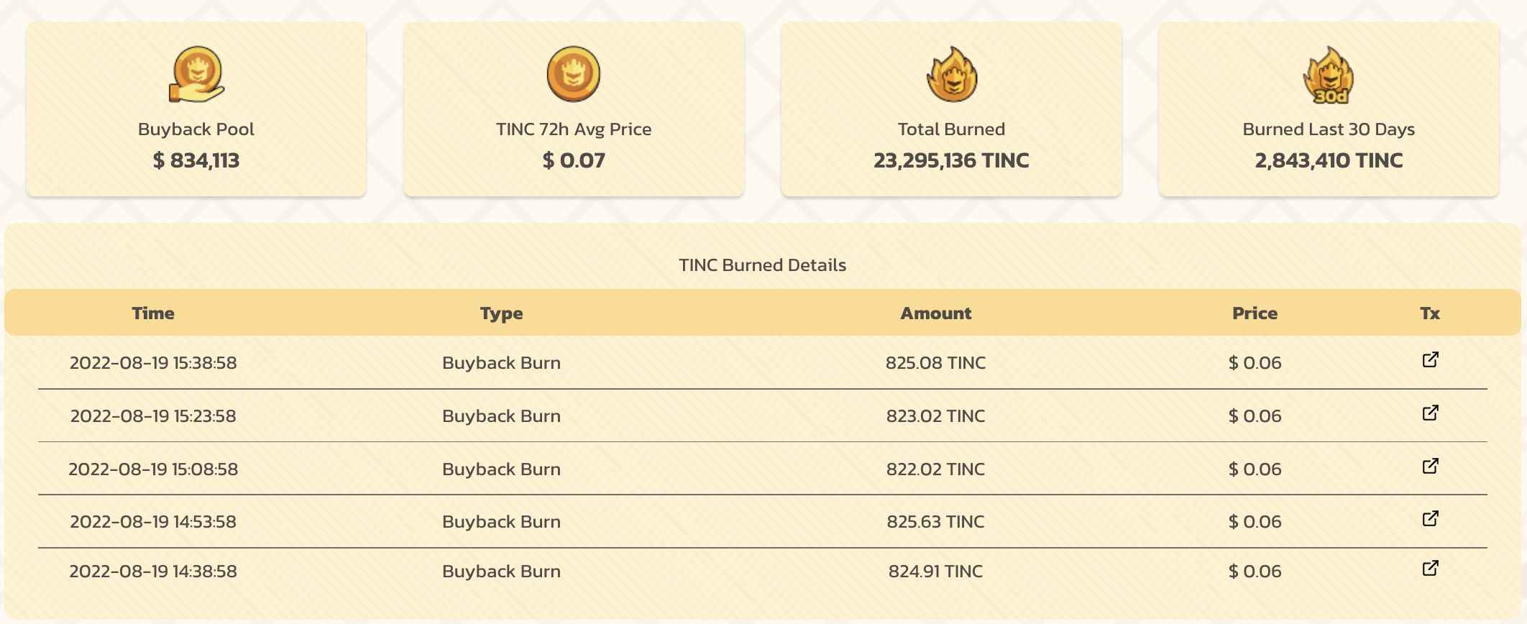Click the flame icon above Total Burned
The height and width of the screenshot is (624, 1527).
pos(950,74)
